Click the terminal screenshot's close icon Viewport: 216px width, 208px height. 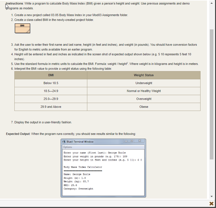[x=140, y=141]
